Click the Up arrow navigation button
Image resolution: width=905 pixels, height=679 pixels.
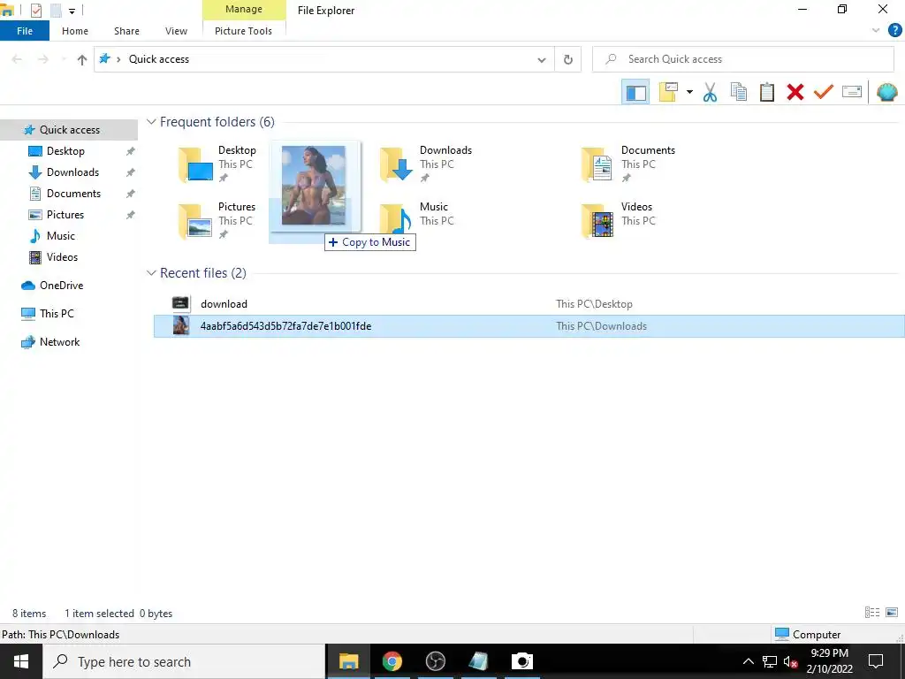[82, 59]
